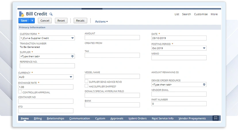Focus the Reference No. field
This screenshot has width=238, height=130.
click(x=47, y=66)
